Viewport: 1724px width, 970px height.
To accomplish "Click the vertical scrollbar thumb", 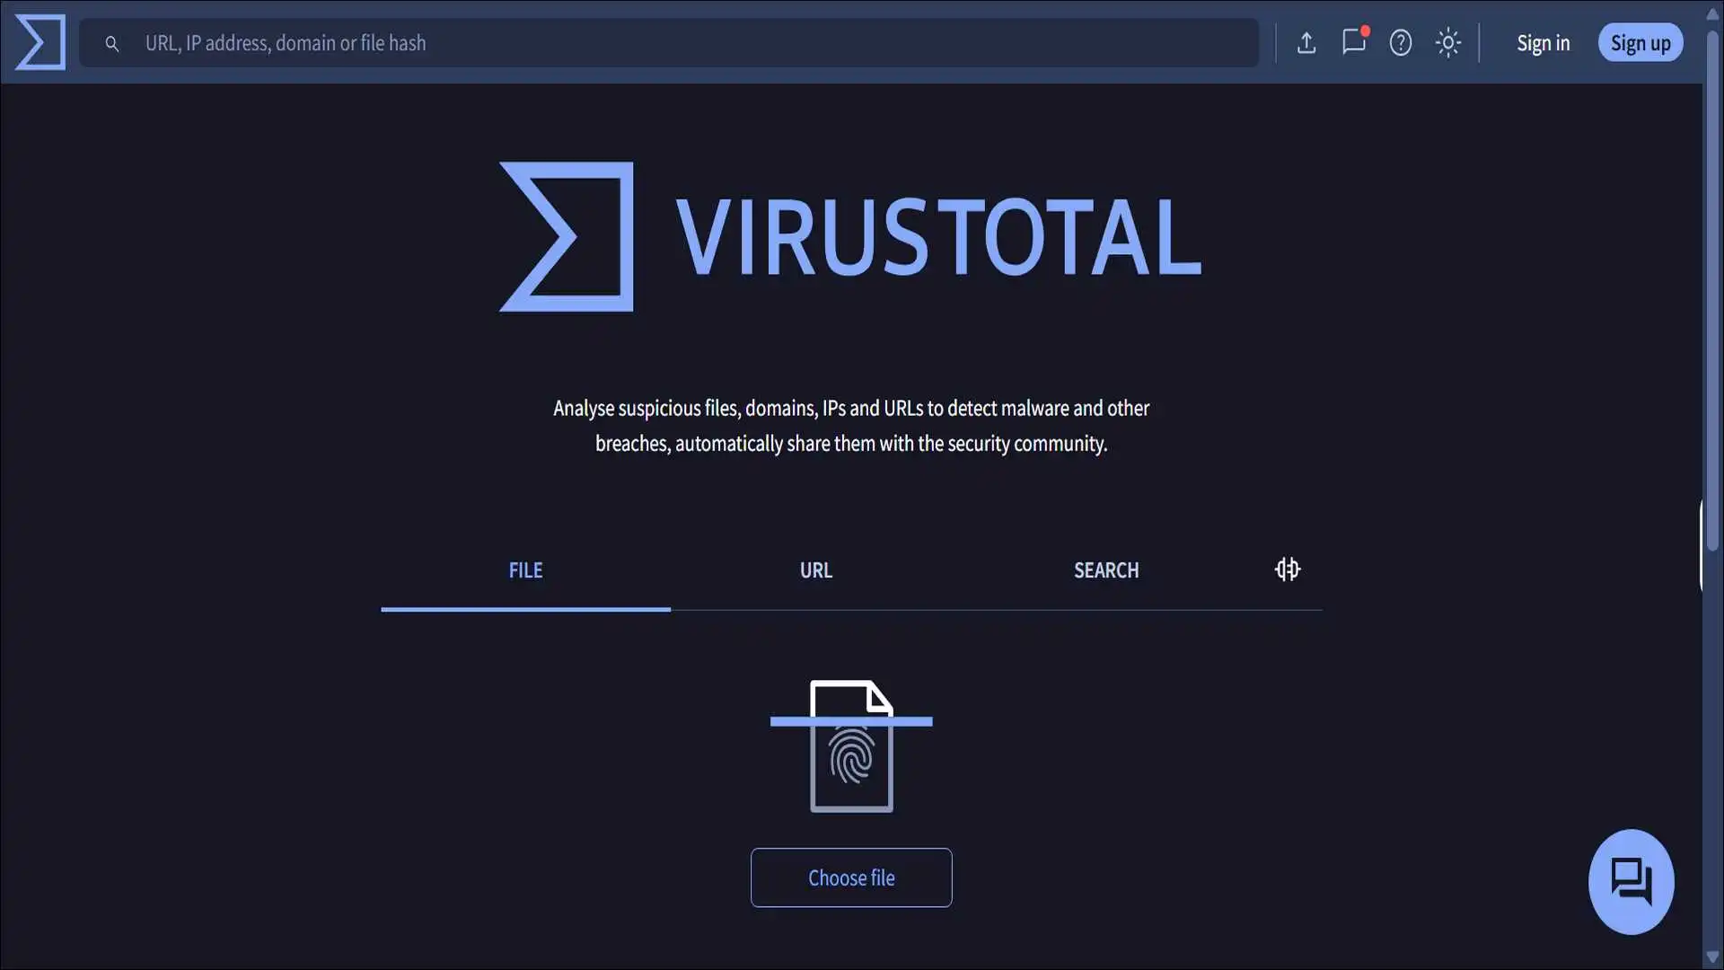I will [1712, 291].
